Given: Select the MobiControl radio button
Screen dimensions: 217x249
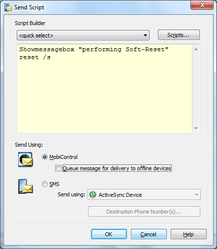Looking at the screenshot, I should [44, 157].
